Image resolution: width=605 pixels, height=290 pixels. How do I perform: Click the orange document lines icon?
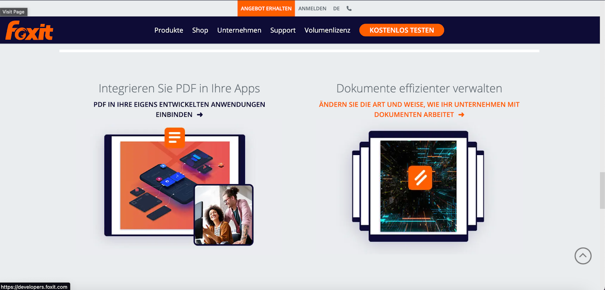pos(175,137)
